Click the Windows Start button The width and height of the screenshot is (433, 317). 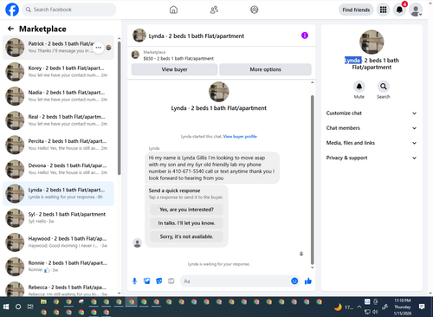coord(6,307)
